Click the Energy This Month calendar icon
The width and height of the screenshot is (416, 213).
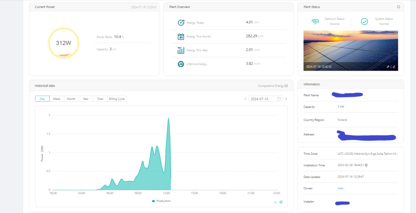[181, 36]
